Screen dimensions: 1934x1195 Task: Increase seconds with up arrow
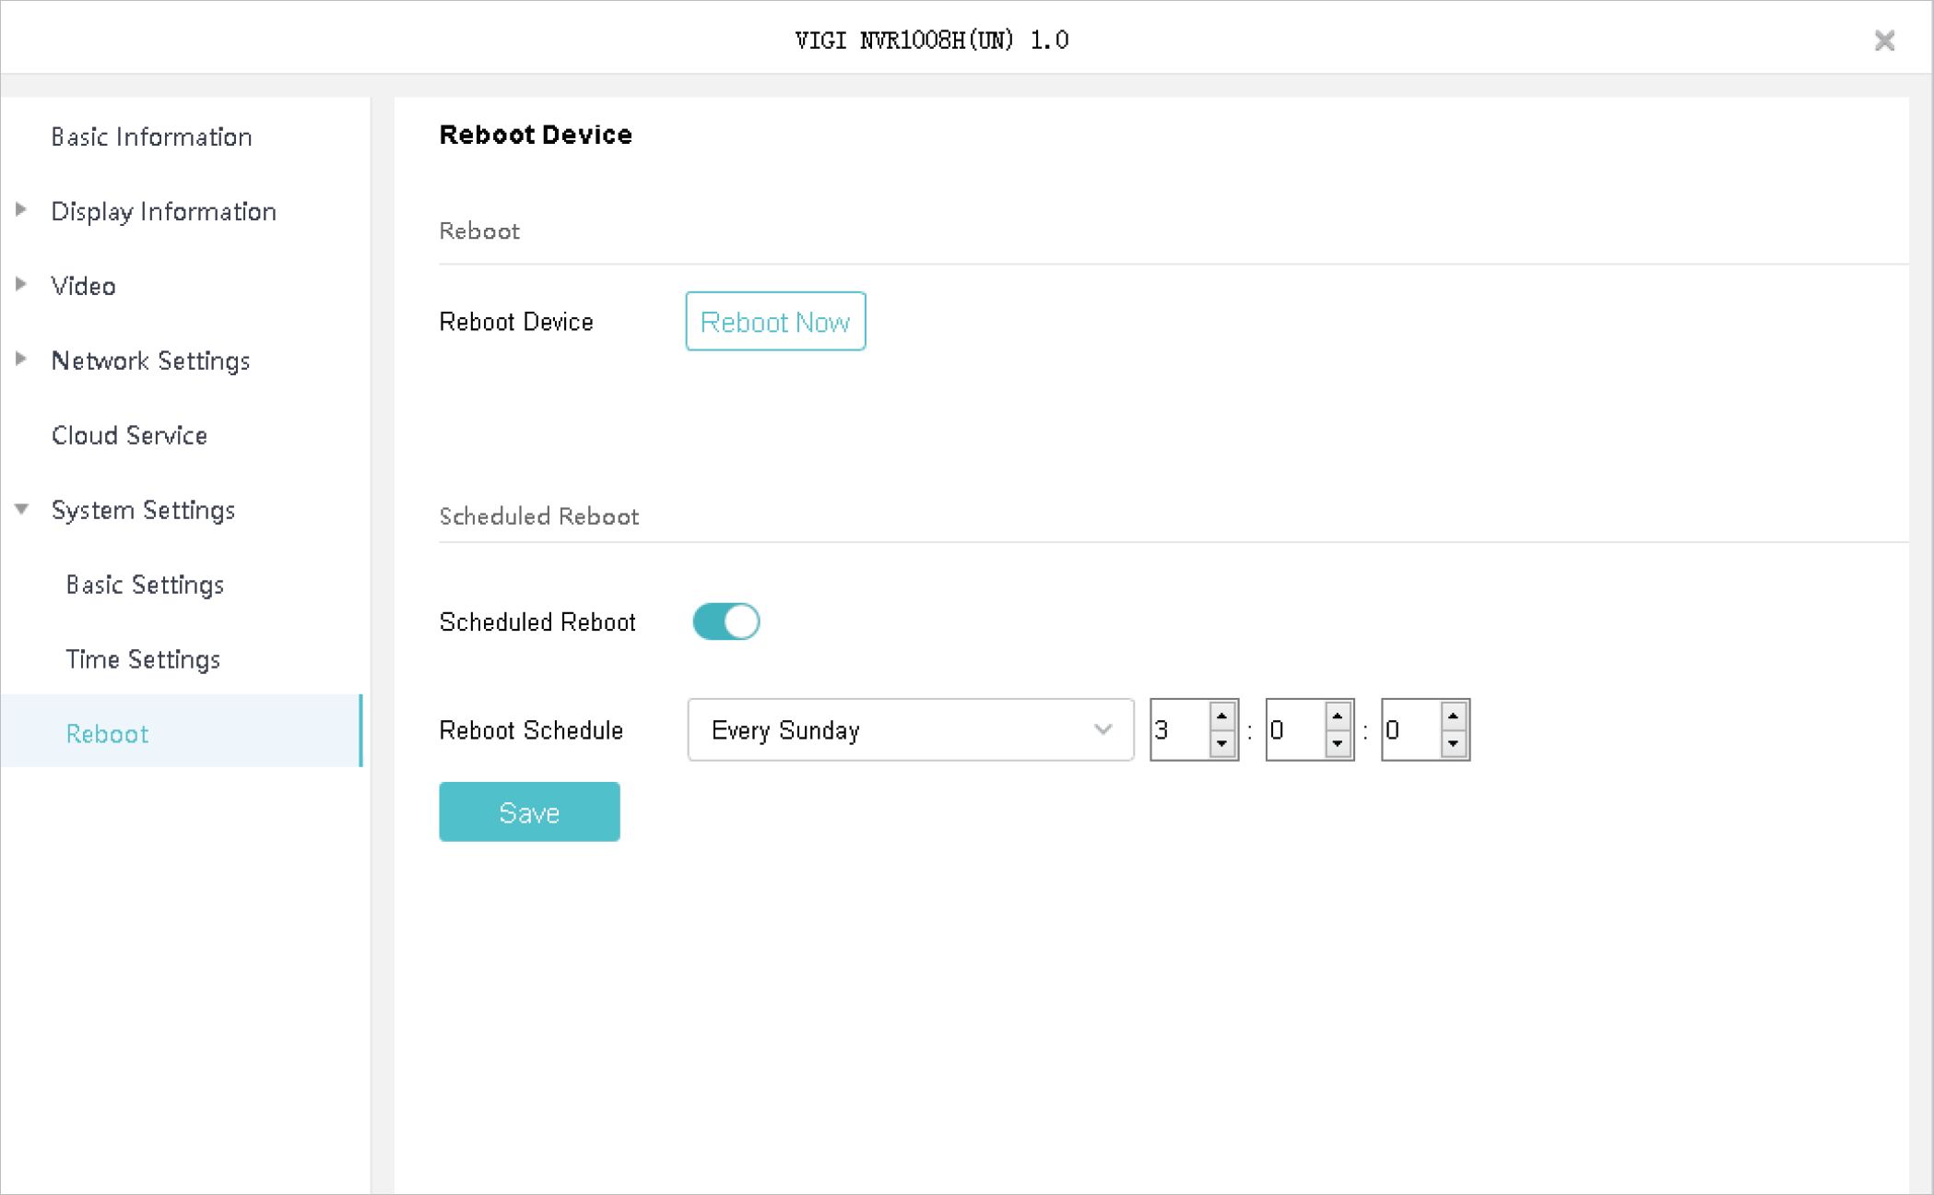pyautogui.click(x=1453, y=716)
